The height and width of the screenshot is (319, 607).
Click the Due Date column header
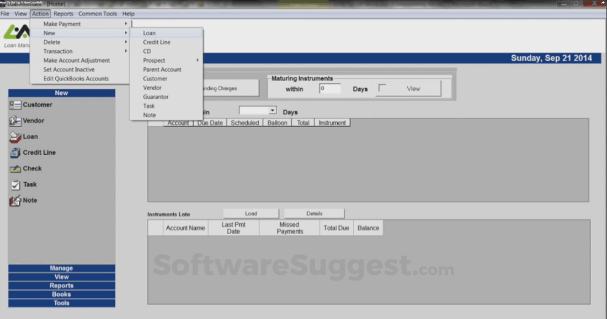(210, 123)
